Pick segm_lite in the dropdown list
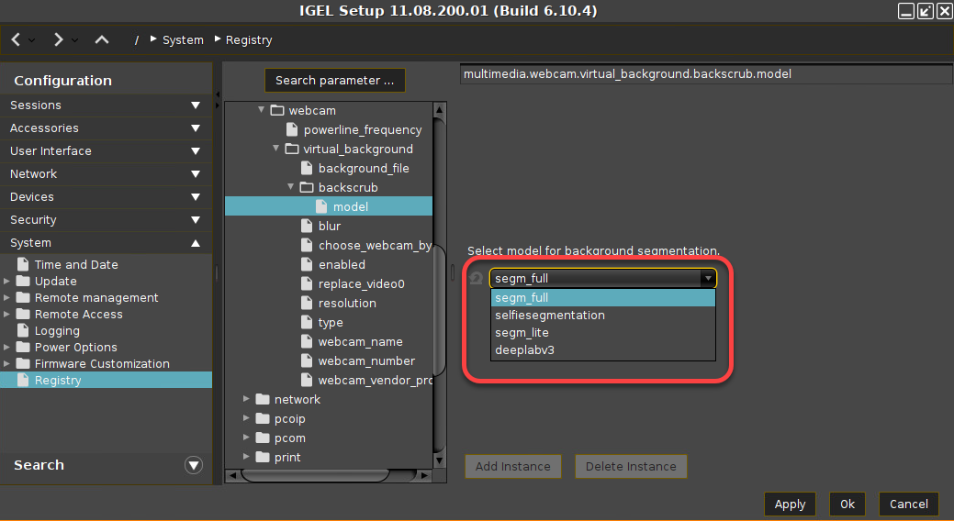Screen dimensions: 954x521 [x=522, y=332]
